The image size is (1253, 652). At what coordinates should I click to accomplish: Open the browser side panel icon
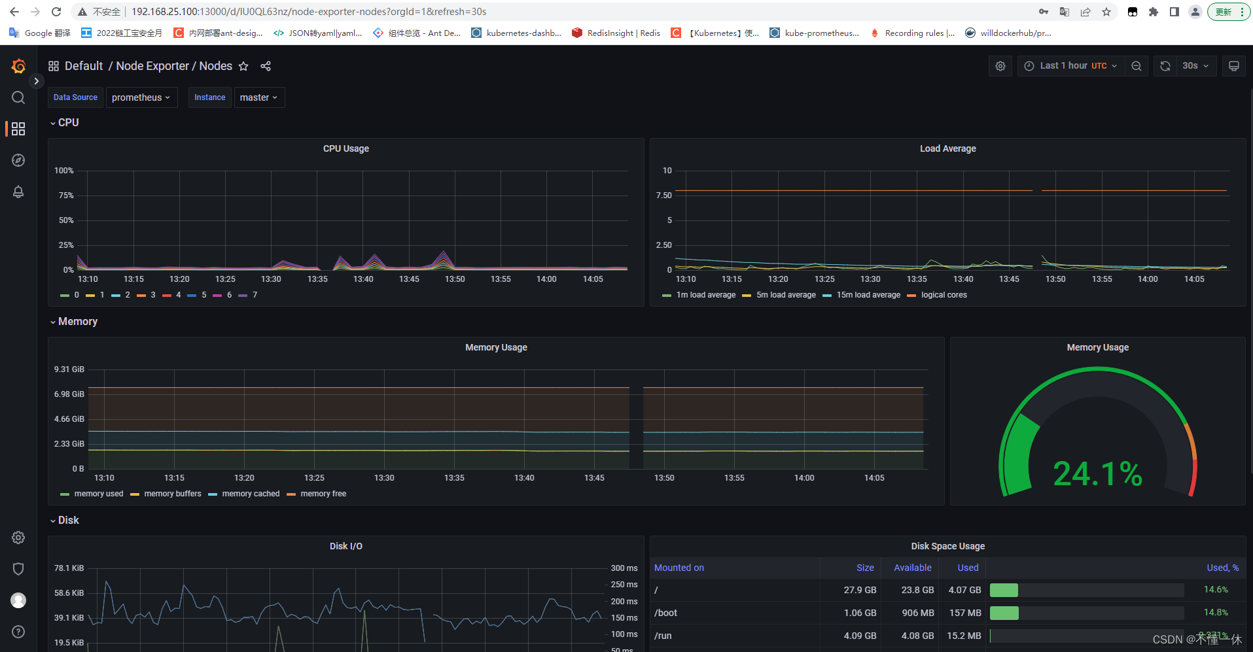click(x=1174, y=12)
